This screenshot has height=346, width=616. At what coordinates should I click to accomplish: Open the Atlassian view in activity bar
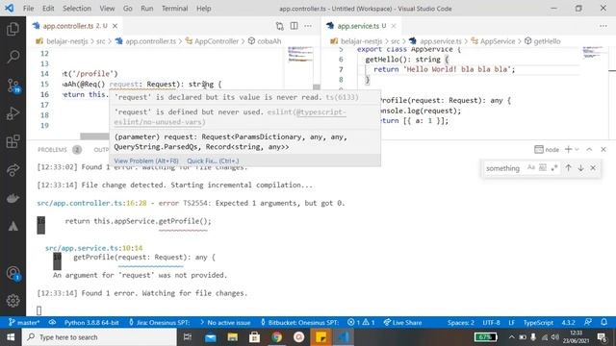coord(13,227)
